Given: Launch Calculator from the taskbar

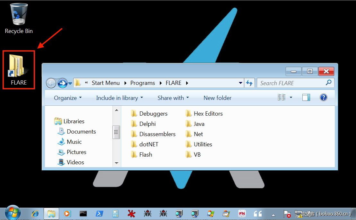Looking at the screenshot, I should pyautogui.click(x=115, y=213).
